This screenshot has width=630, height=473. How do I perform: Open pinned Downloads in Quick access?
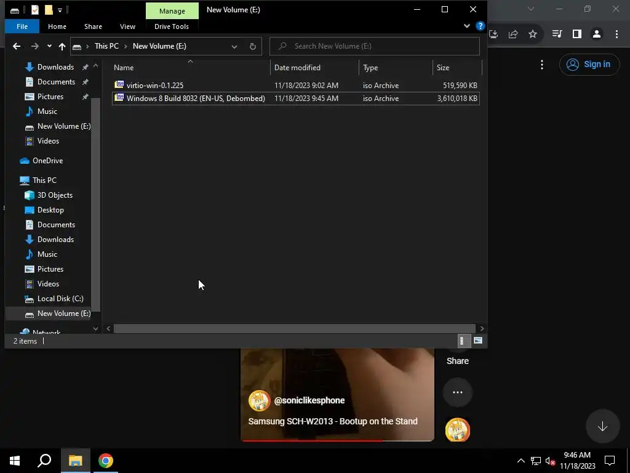pos(55,67)
